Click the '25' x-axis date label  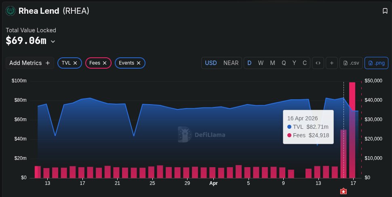point(152,183)
